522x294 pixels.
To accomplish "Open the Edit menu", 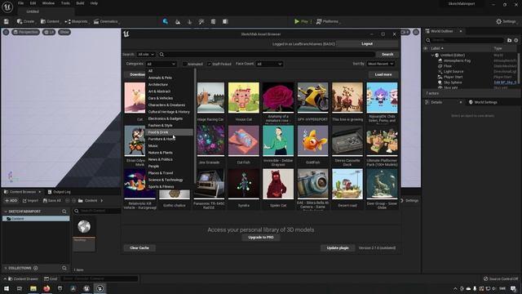I will click(x=33, y=3).
